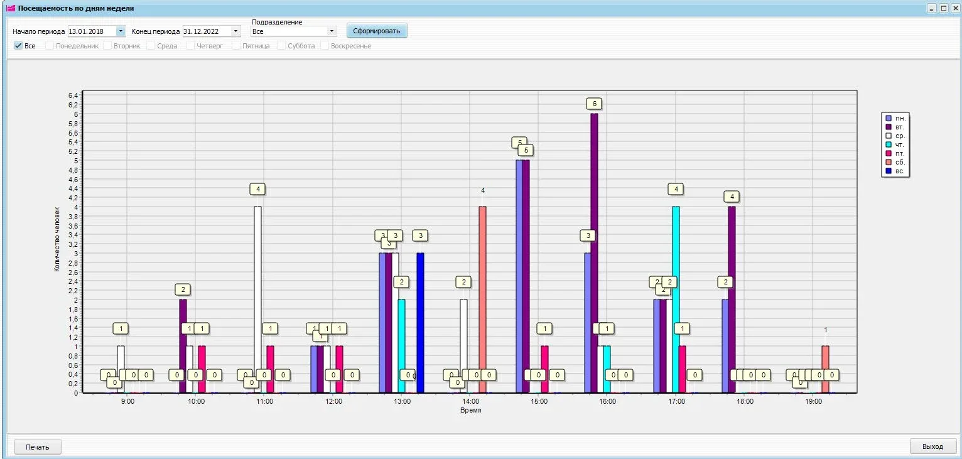Mark the "Суббота" checkbox
Image resolution: width=962 pixels, height=459 pixels.
[x=282, y=46]
